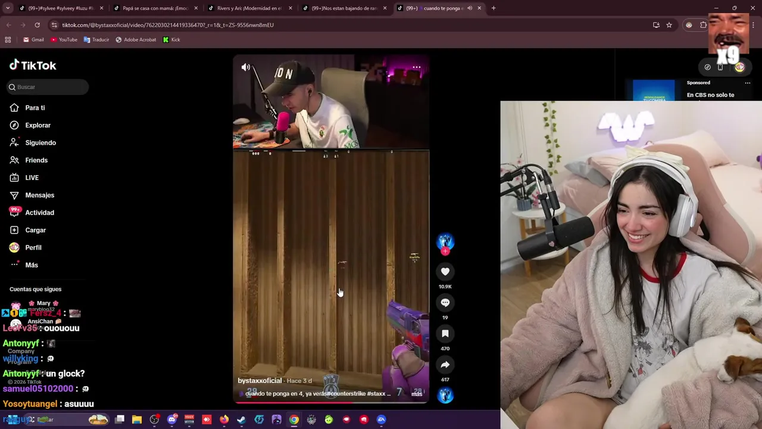Screen dimensions: 762x429
Task: Save the video with the bookmark icon
Action: [x=445, y=334]
